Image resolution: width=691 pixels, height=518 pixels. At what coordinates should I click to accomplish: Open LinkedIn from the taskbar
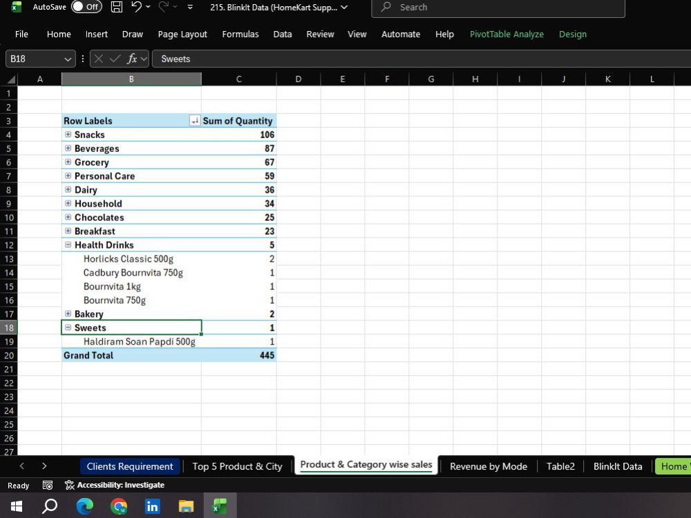pyautogui.click(x=152, y=506)
